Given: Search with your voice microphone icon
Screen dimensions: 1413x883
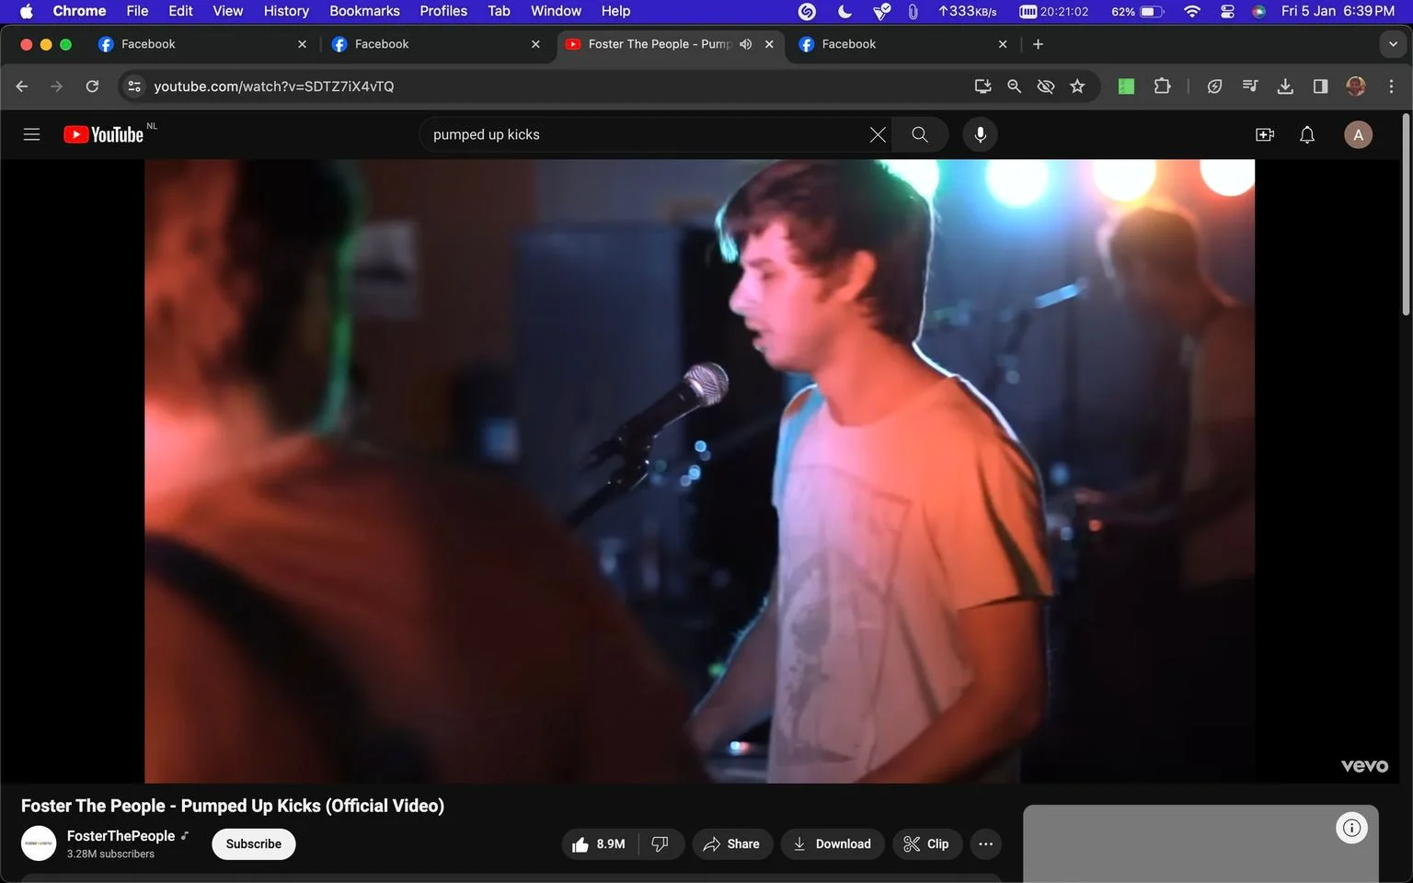Looking at the screenshot, I should coord(980,134).
